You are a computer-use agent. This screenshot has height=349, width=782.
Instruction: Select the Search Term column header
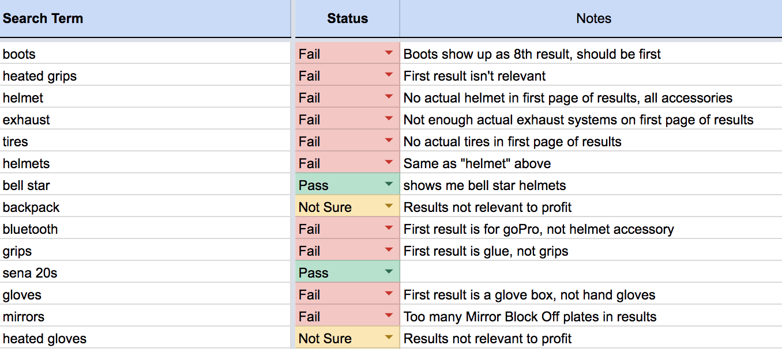click(145, 18)
